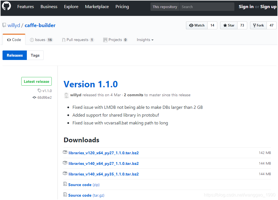This screenshot has width=278, height=200.
Task: Click the 142 MB file size text
Action: pyautogui.click(x=265, y=153)
